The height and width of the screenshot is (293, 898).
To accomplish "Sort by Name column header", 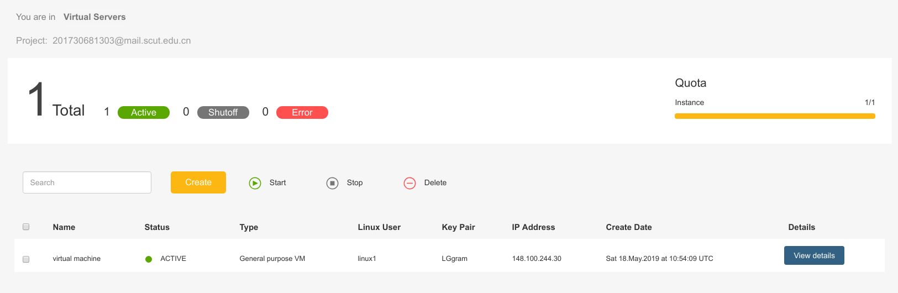I will coord(64,227).
